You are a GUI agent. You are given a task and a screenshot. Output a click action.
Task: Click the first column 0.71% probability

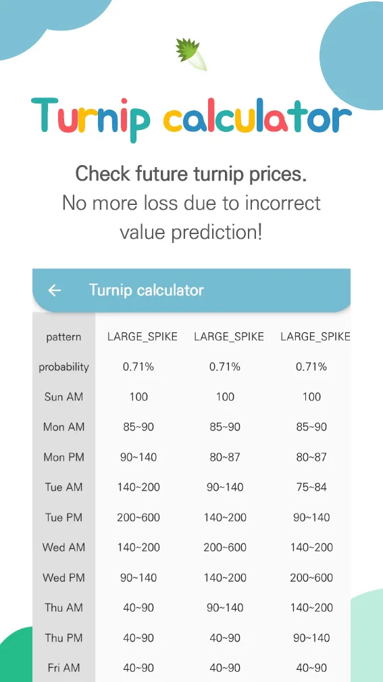point(138,367)
